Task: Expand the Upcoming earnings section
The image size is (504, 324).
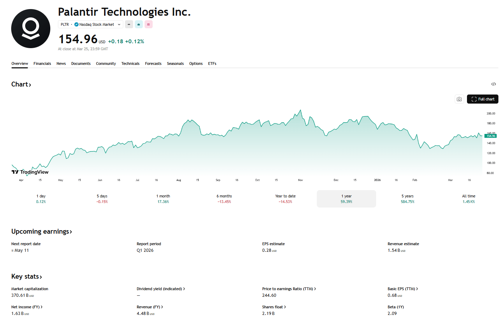Action: (42, 232)
